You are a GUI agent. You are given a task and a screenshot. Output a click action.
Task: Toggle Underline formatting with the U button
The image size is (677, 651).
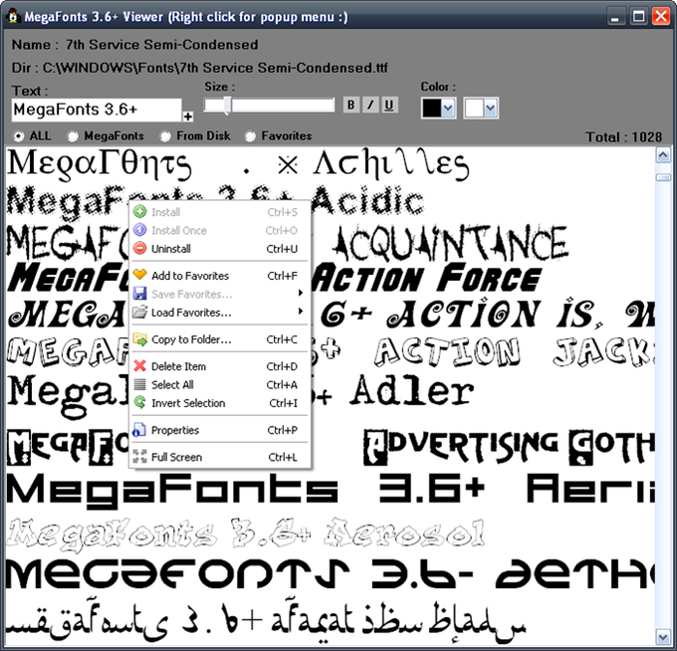click(389, 105)
